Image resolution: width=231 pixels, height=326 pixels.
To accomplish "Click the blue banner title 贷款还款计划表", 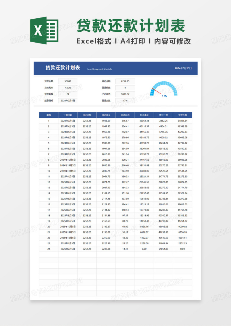I will (x=63, y=68).
